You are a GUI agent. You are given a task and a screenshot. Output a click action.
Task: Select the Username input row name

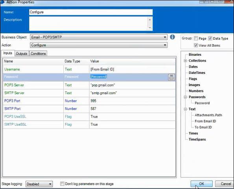pyautogui.click(x=12, y=69)
